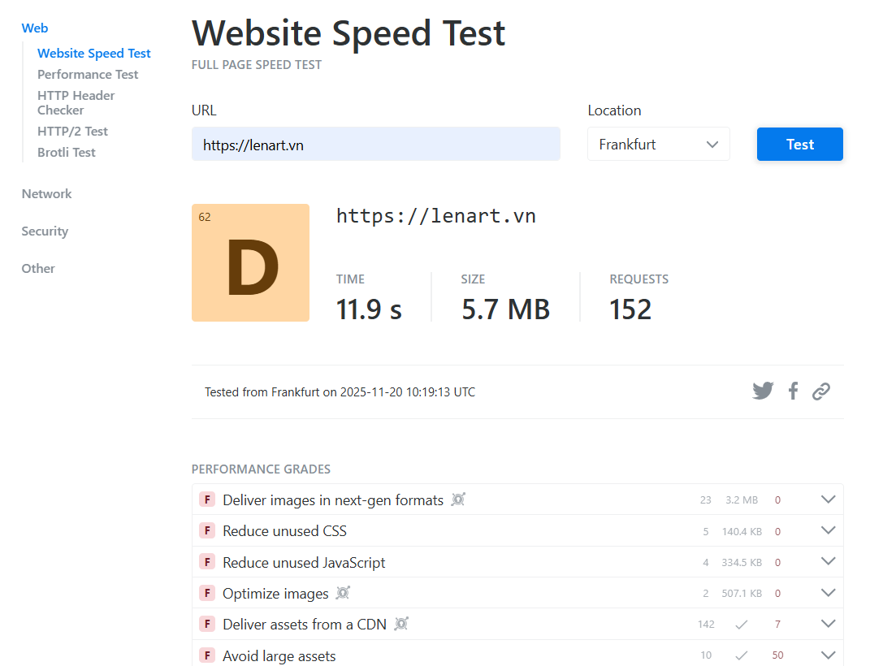Click the orange D grade tile
Viewport: 870px width, 666px height.
pos(250,262)
